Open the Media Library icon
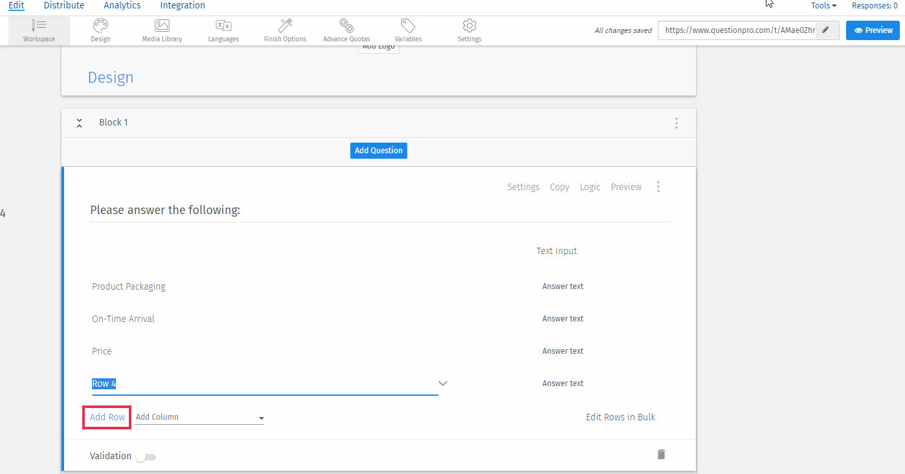This screenshot has width=905, height=474. pyautogui.click(x=162, y=26)
